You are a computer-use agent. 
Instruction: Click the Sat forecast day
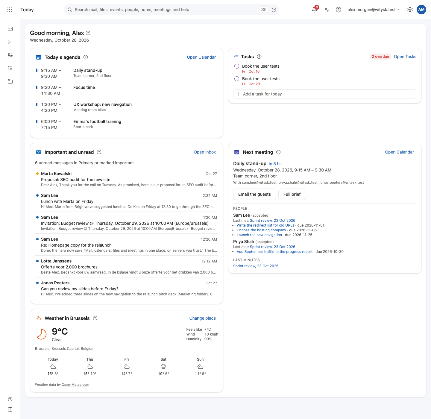pyautogui.click(x=163, y=367)
